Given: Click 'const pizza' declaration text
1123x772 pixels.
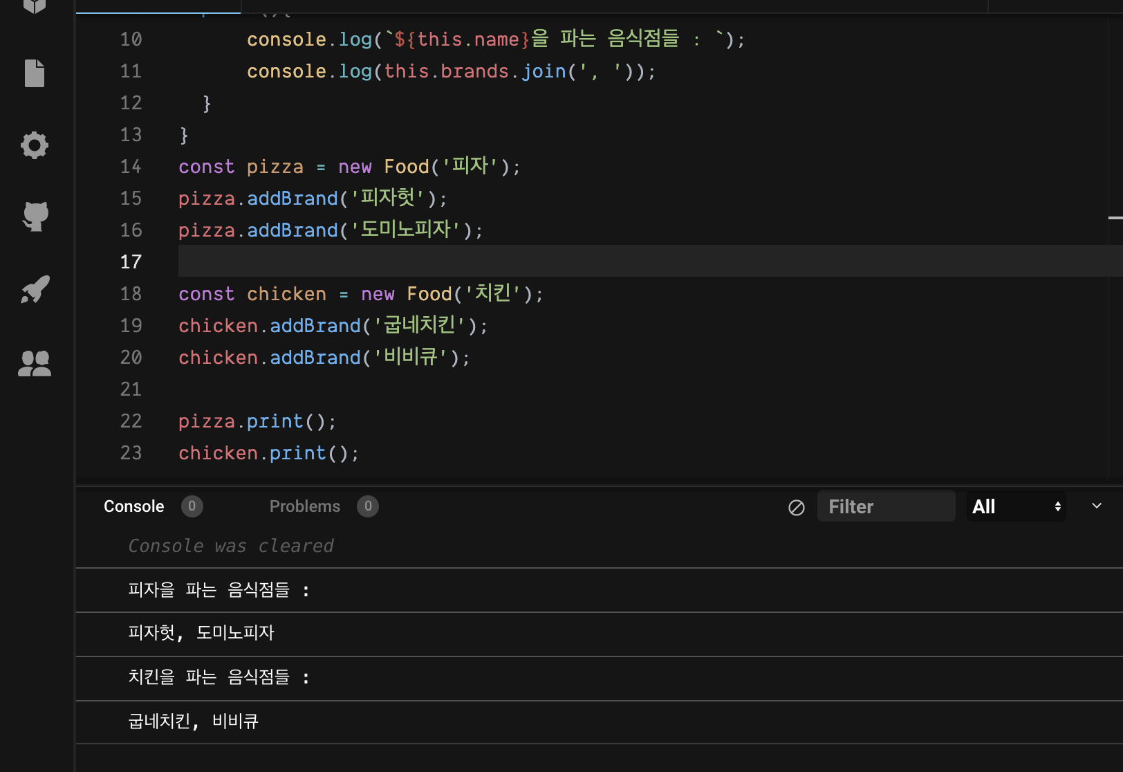Looking at the screenshot, I should 241,167.
